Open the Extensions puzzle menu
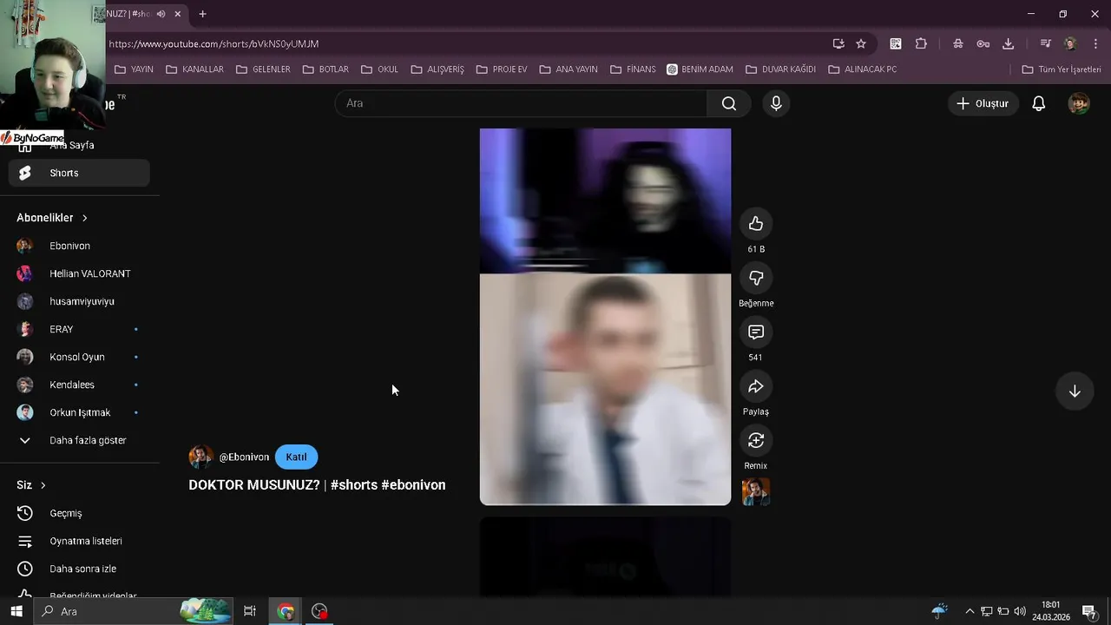Image resolution: width=1111 pixels, height=625 pixels. click(921, 43)
